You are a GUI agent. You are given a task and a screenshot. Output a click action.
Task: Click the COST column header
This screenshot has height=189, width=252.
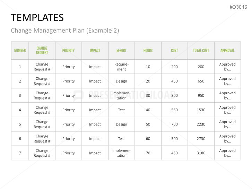[x=174, y=51]
